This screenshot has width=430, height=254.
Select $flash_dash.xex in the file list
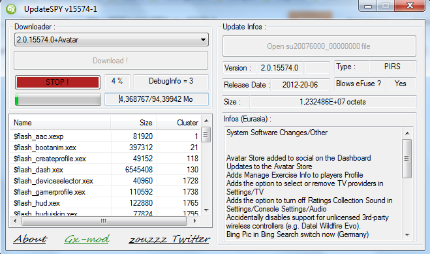coord(105,170)
